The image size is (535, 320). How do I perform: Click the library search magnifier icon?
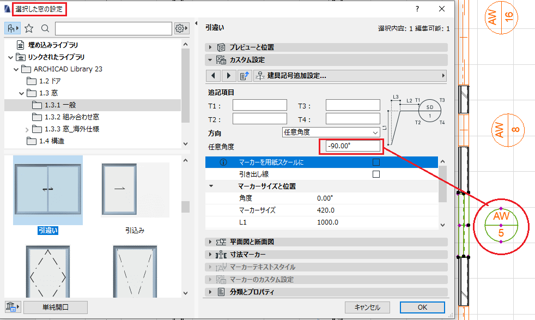[45, 28]
